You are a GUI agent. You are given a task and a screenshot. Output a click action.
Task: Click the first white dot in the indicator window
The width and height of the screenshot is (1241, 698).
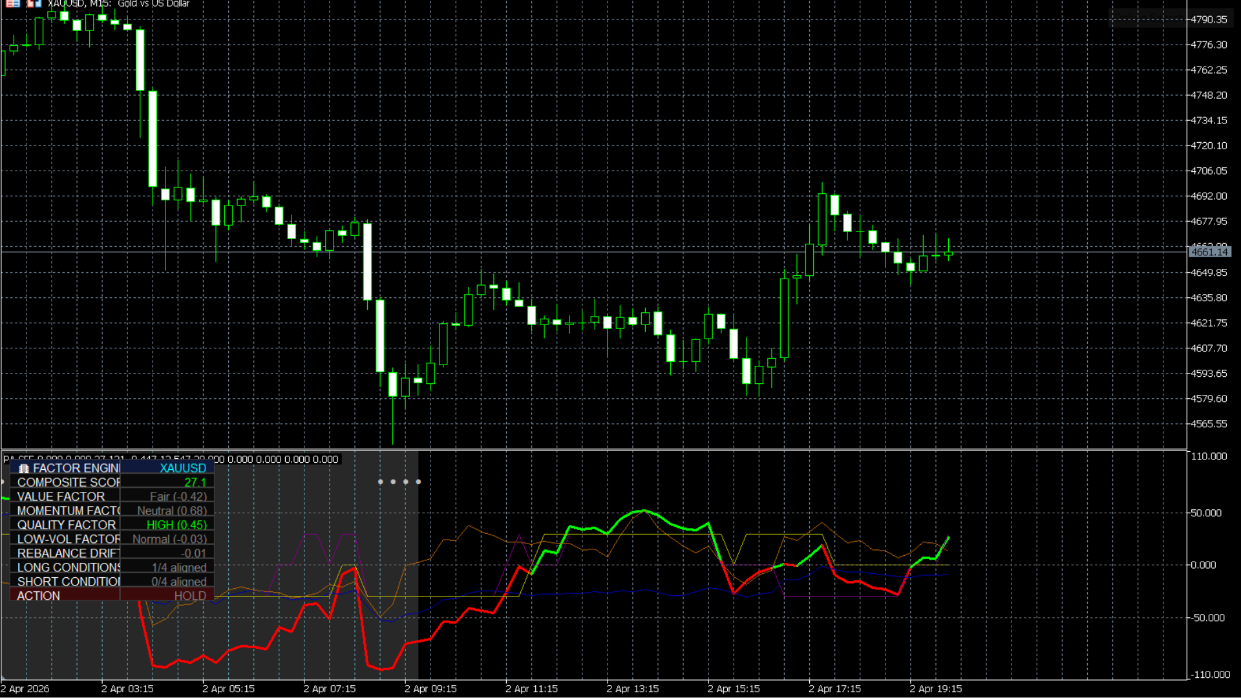coord(380,481)
